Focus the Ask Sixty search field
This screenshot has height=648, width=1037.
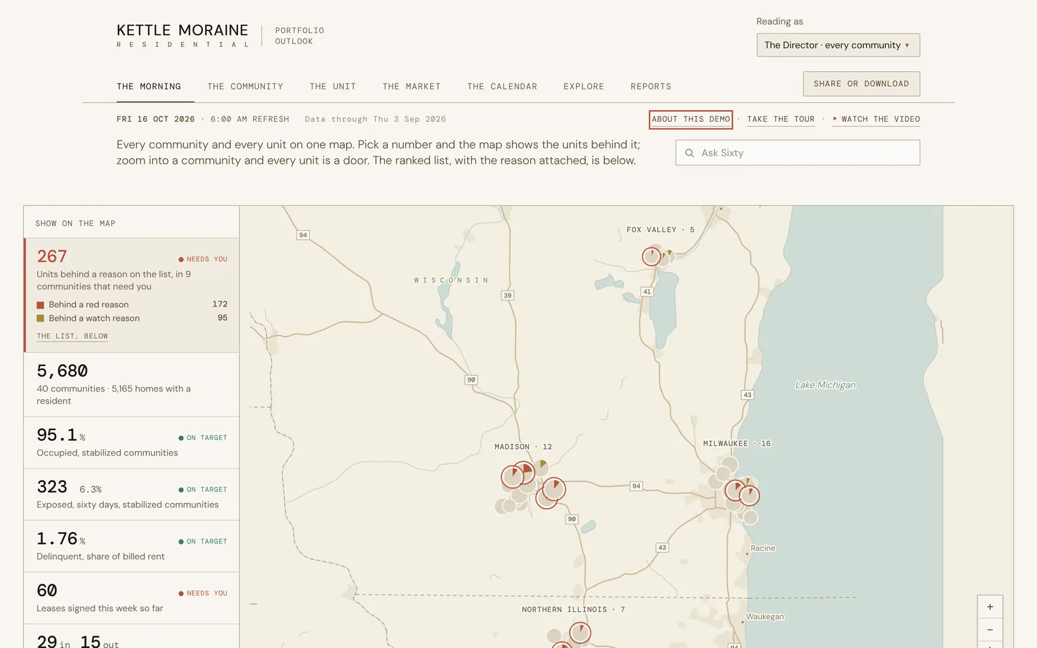[797, 153]
